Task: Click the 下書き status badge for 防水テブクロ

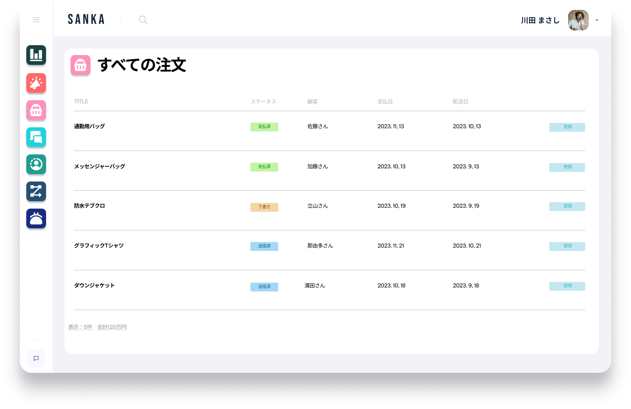Action: (264, 207)
